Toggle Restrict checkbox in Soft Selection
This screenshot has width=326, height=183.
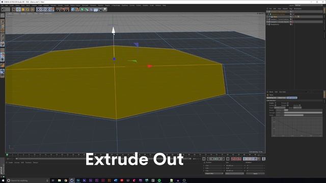pyautogui.click(x=300, y=105)
